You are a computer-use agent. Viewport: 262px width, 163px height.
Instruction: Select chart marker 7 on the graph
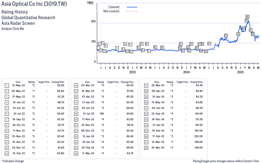point(117,48)
